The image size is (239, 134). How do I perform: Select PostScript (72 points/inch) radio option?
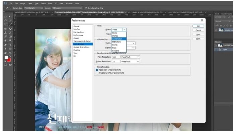[97, 70]
